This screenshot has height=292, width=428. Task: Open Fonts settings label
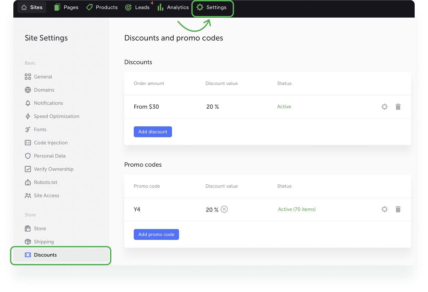[40, 130]
